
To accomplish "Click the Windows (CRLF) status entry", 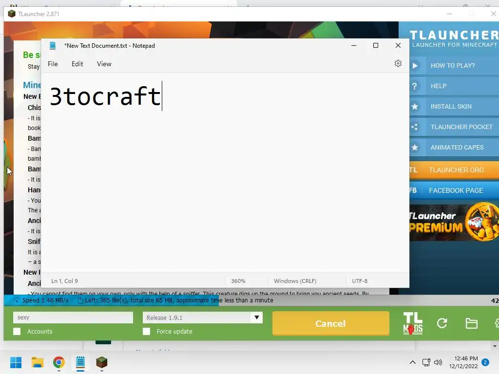I will [295, 281].
